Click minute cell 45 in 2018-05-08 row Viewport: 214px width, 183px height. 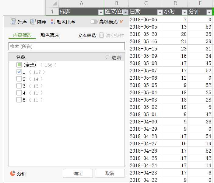[200, 63]
